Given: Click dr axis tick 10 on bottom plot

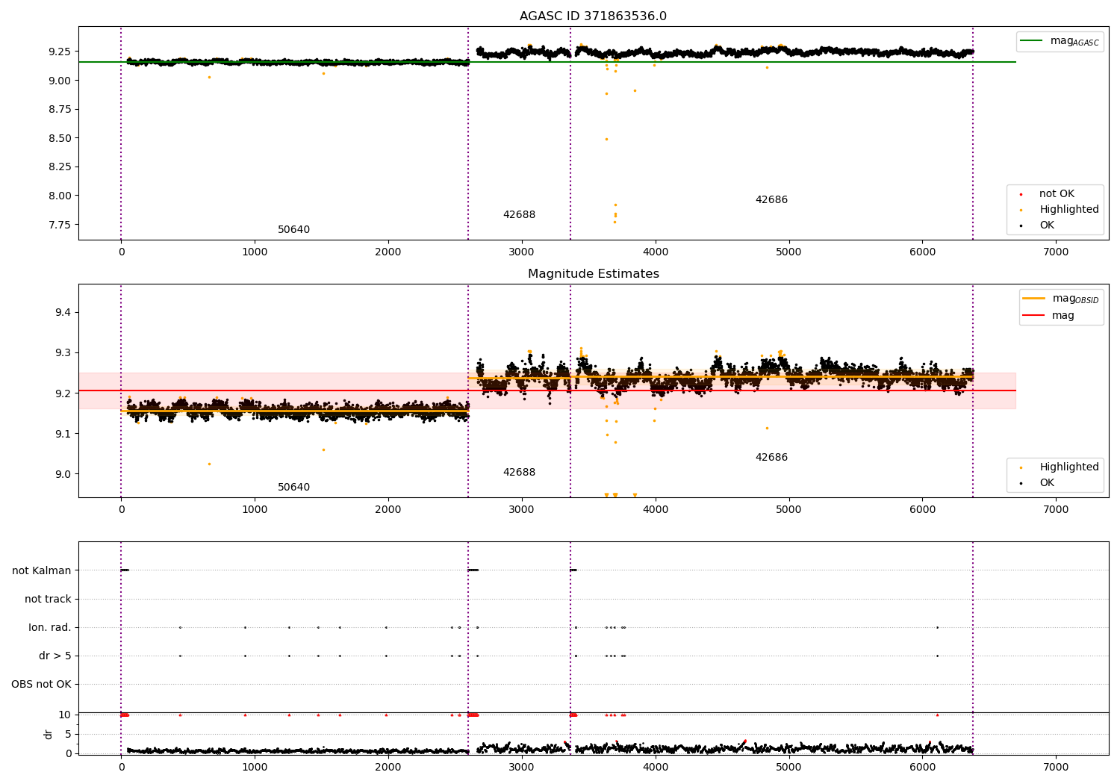Looking at the screenshot, I should pyautogui.click(x=64, y=715).
